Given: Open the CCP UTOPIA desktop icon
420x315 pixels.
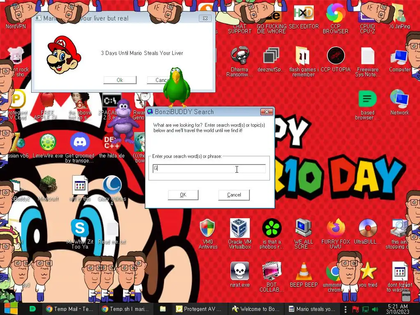Looking at the screenshot, I should coord(336,59).
